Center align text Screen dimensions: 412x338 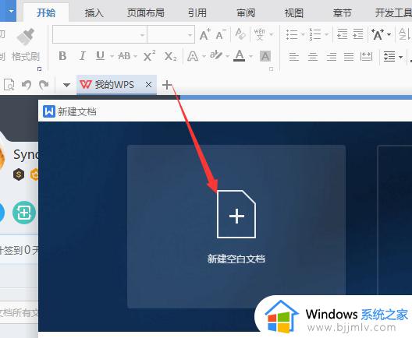tap(313, 56)
